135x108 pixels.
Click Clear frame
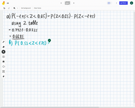point(37,8)
